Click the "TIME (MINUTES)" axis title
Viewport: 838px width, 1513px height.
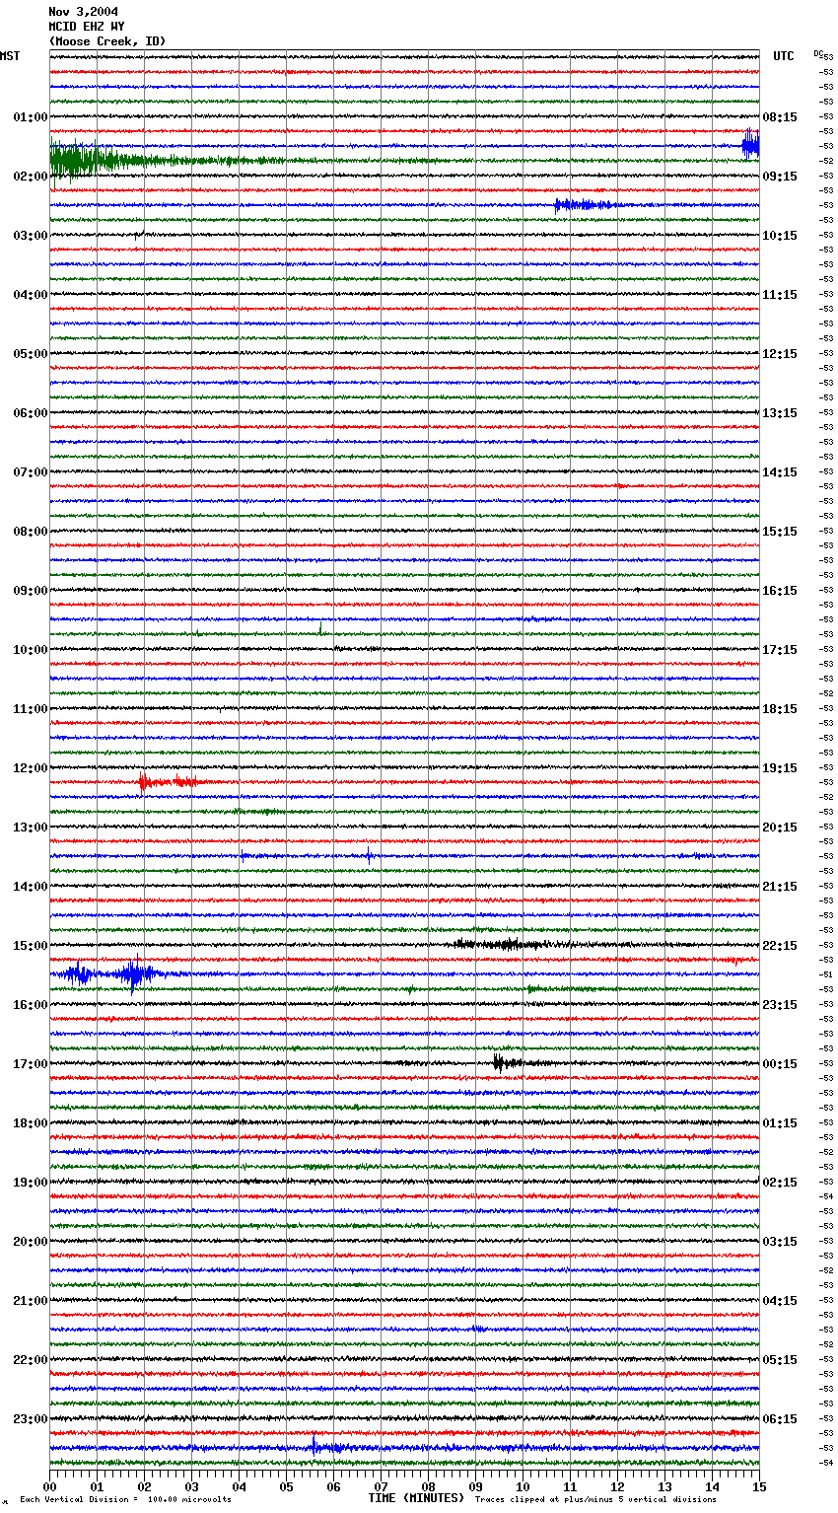416,1498
